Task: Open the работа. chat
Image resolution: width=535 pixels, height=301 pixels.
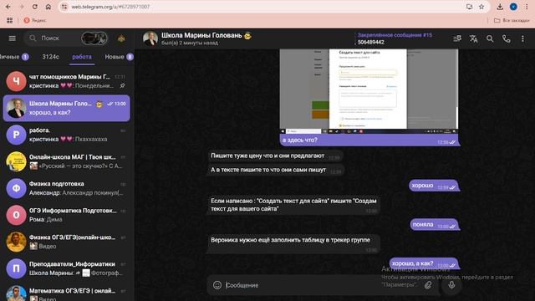Action: point(67,135)
